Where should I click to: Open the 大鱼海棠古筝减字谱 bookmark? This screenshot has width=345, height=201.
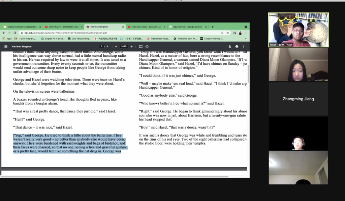click(106, 39)
